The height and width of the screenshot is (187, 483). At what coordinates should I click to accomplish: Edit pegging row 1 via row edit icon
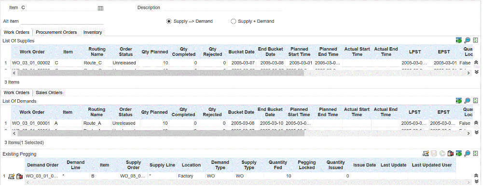(12, 176)
